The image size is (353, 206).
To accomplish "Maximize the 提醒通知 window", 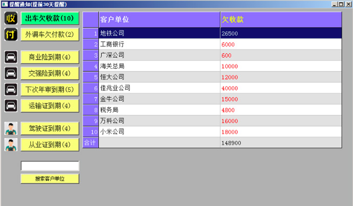I will coord(341,4).
